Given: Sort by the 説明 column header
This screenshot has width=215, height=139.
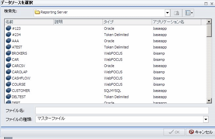Looking at the screenshot, I should point(78,22).
